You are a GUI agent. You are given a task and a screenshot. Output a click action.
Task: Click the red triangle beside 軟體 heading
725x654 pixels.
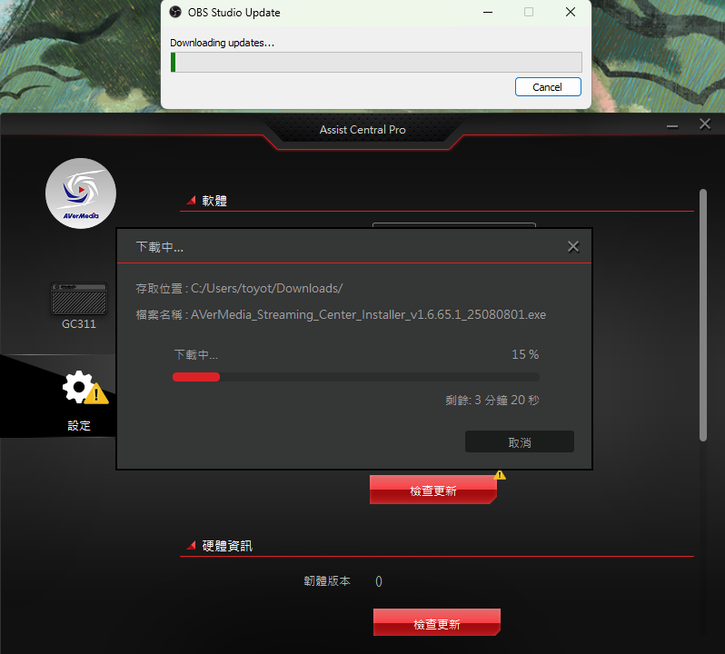[191, 201]
